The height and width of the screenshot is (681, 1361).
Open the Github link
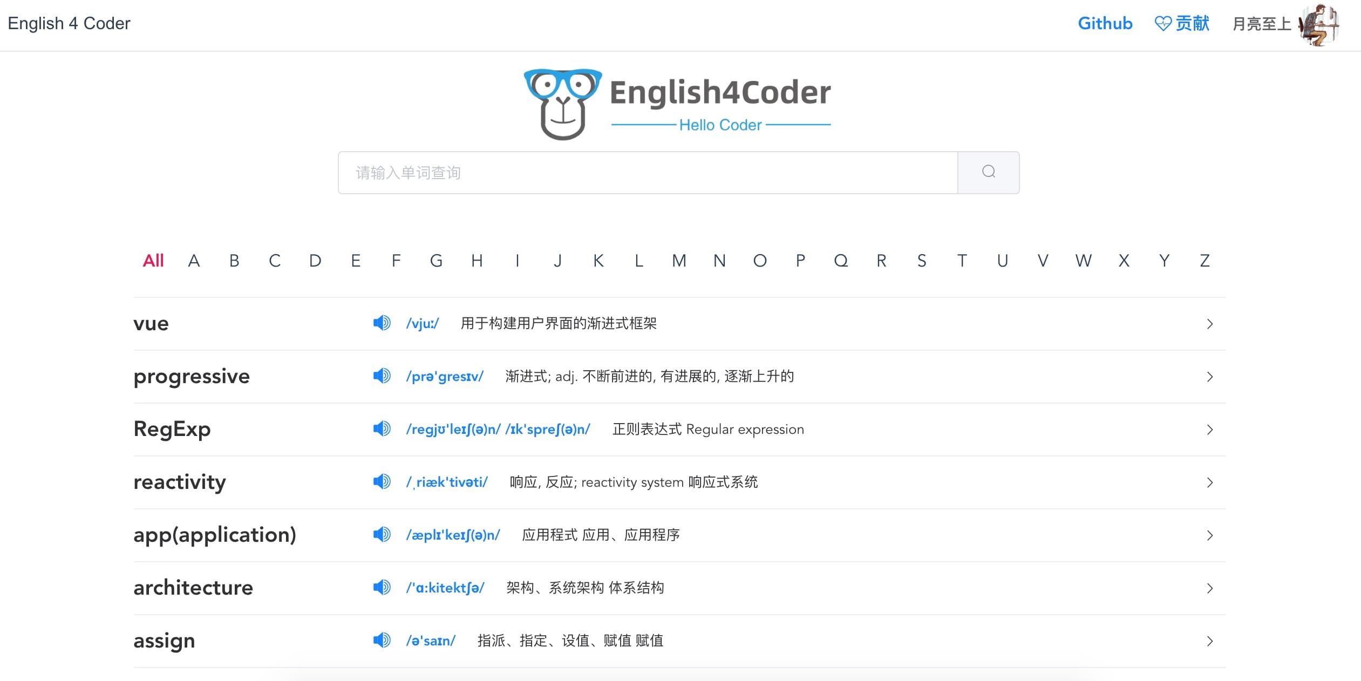[x=1105, y=23]
